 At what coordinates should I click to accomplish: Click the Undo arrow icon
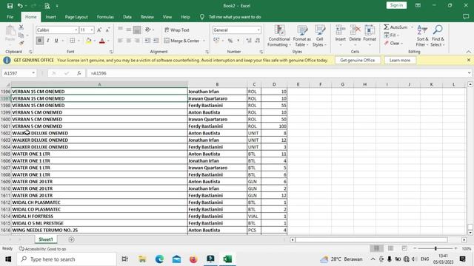coord(20,6)
